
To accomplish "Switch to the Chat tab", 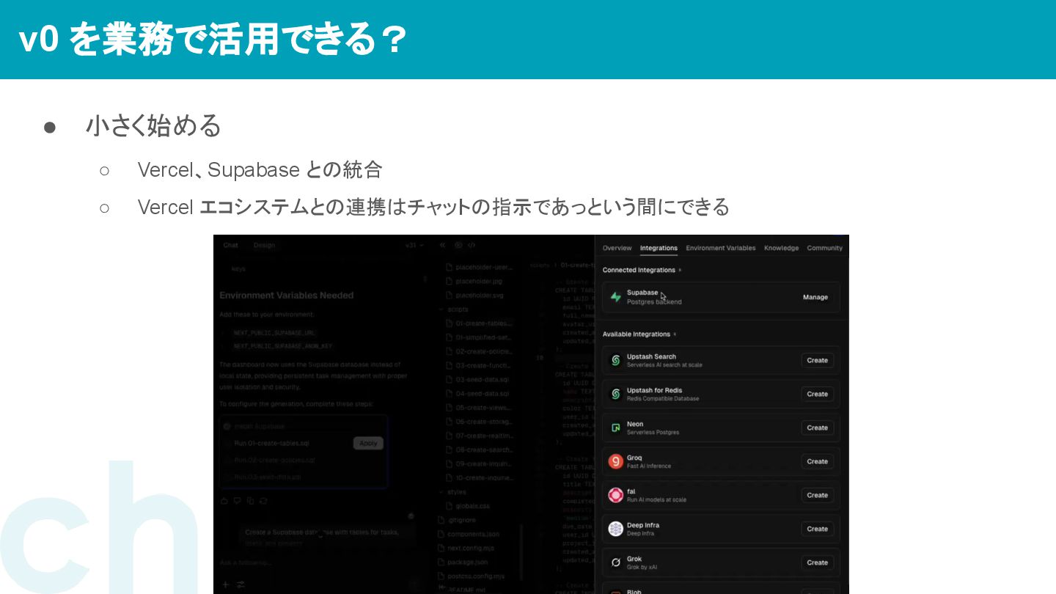I will 230,246.
